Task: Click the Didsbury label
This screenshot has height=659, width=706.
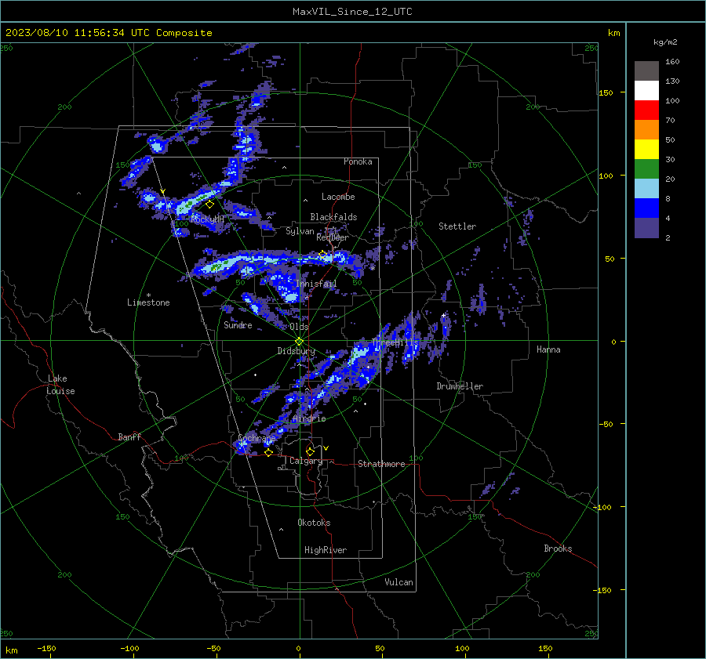Action: [x=297, y=351]
